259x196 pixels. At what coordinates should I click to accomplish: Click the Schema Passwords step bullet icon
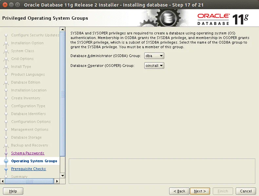[6, 153]
